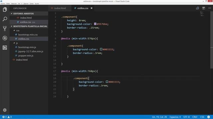Open the Debug view in activity bar

[5, 38]
